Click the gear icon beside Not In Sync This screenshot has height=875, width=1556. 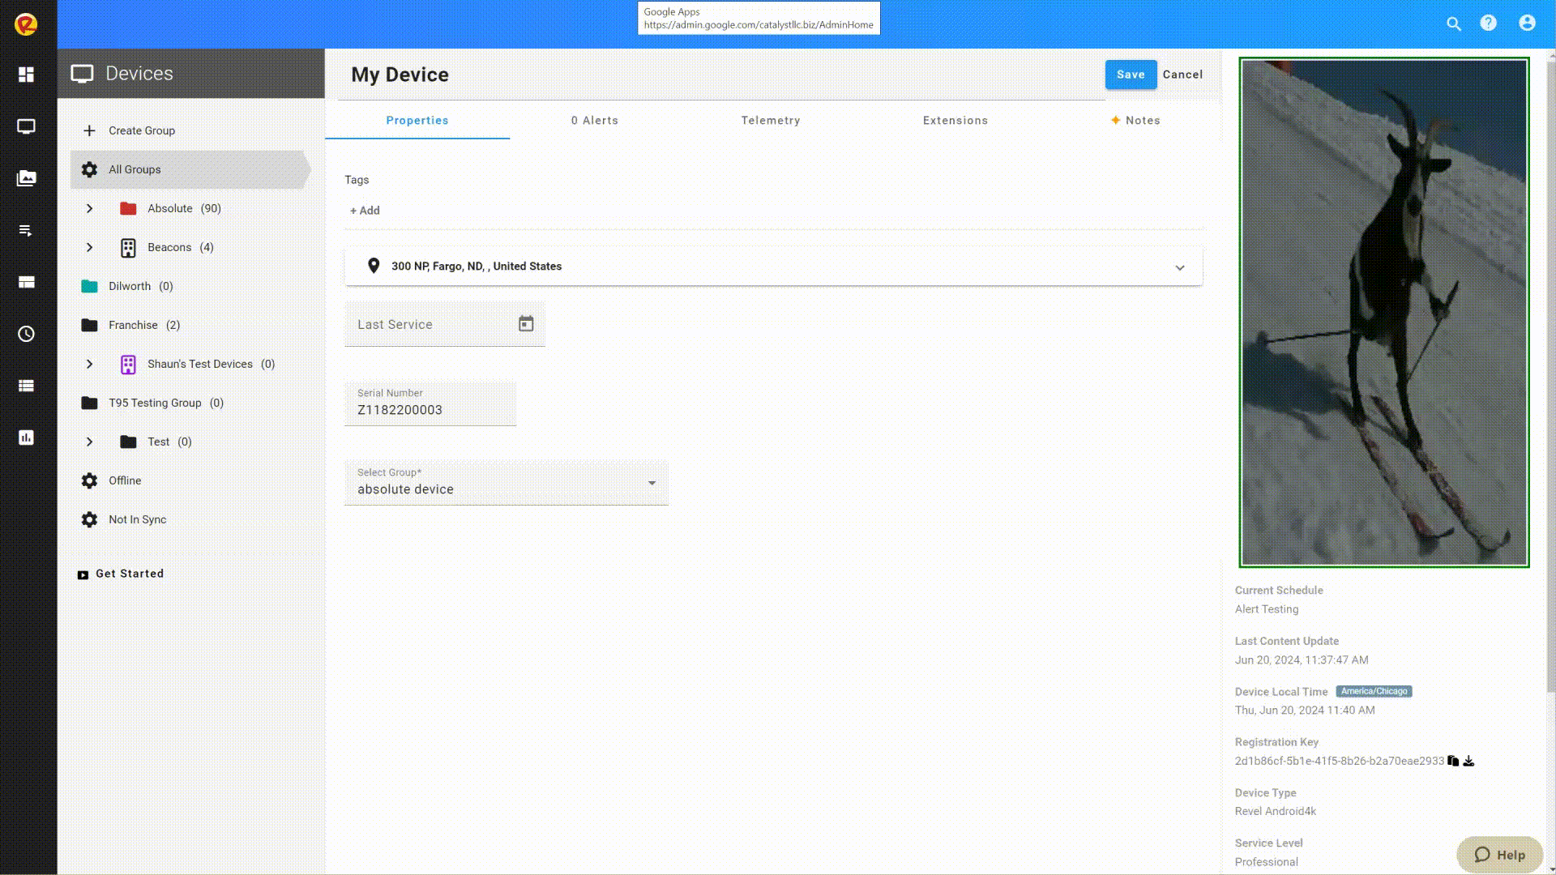(89, 519)
